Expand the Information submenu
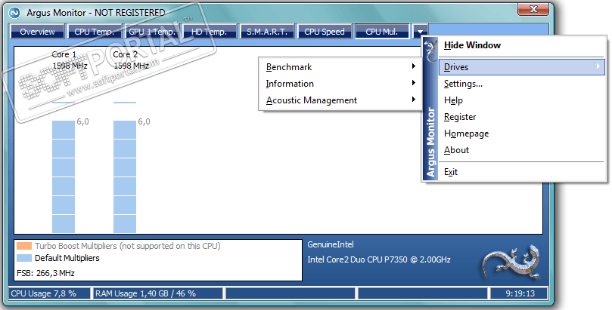 pos(340,84)
